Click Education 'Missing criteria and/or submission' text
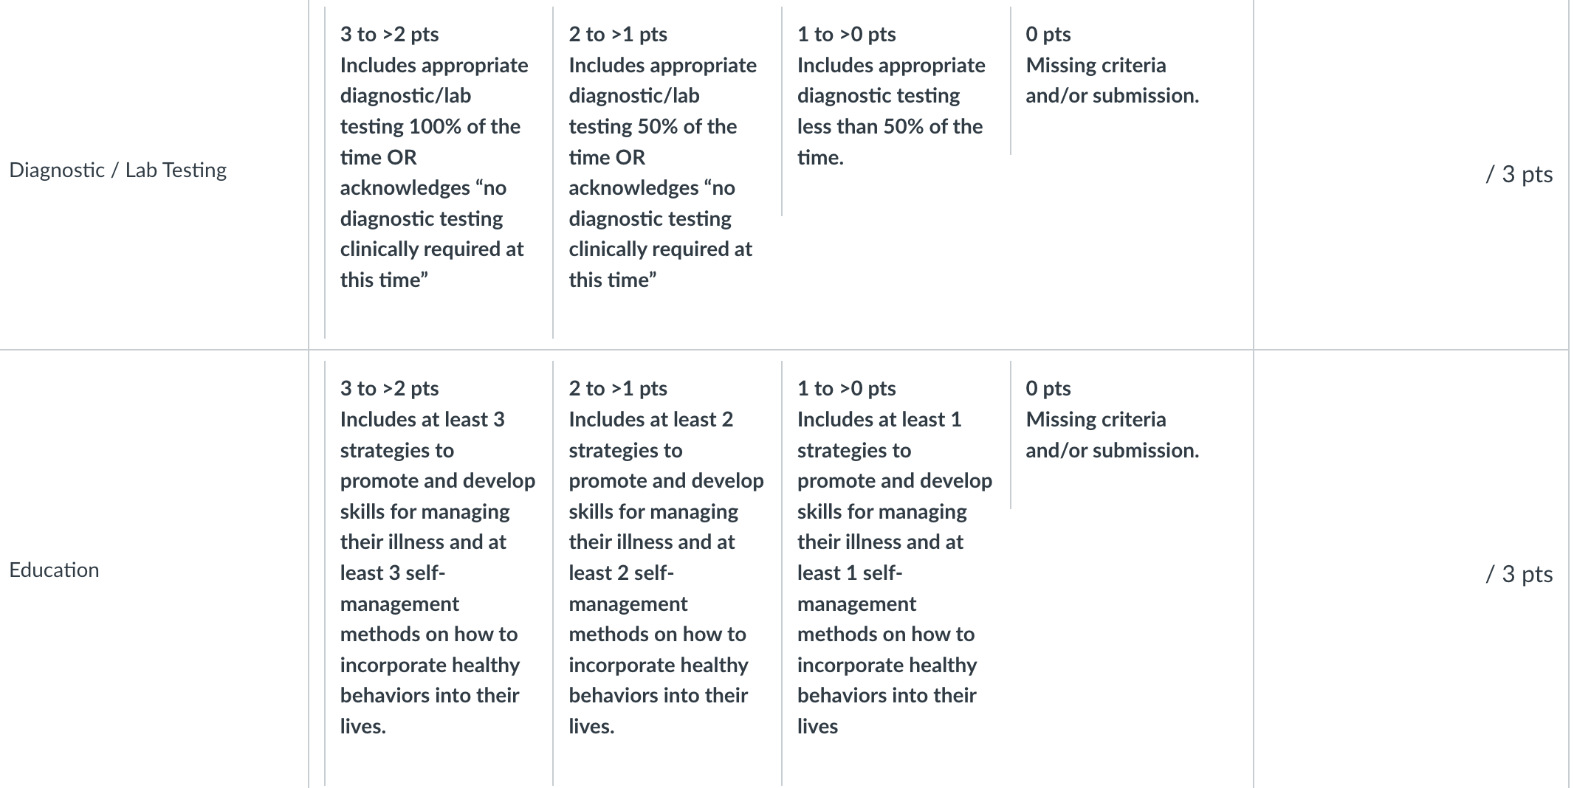The image size is (1574, 788). [x=1112, y=435]
